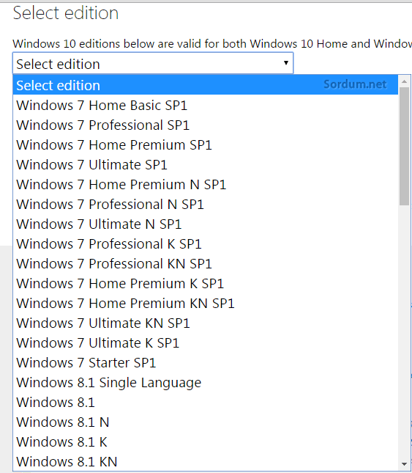Click the dropdown list scrollbar thumb

[x=404, y=147]
